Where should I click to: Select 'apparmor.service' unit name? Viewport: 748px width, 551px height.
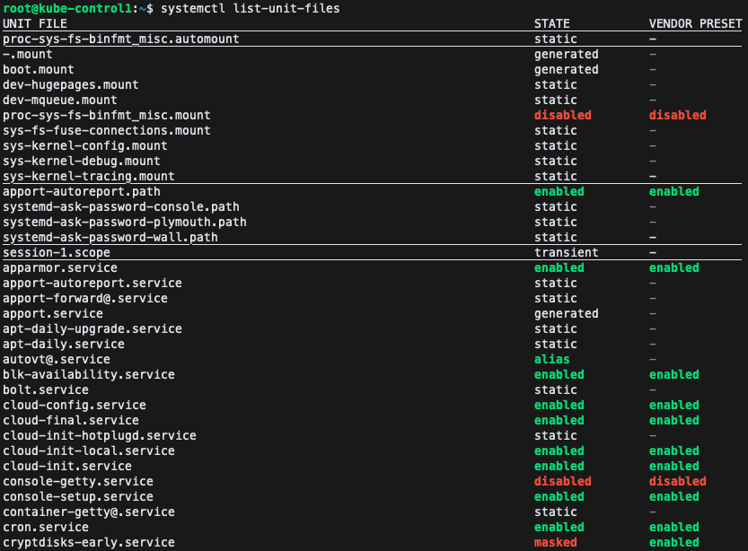60,268
